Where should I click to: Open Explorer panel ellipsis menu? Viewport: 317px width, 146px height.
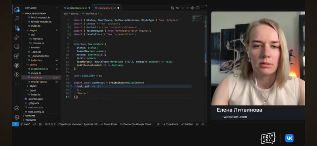[x=56, y=8]
